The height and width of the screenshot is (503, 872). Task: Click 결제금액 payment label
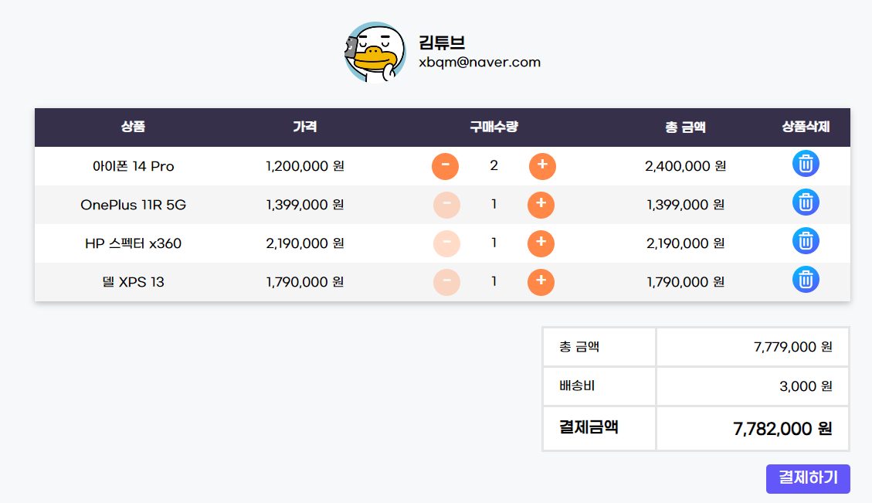589,427
